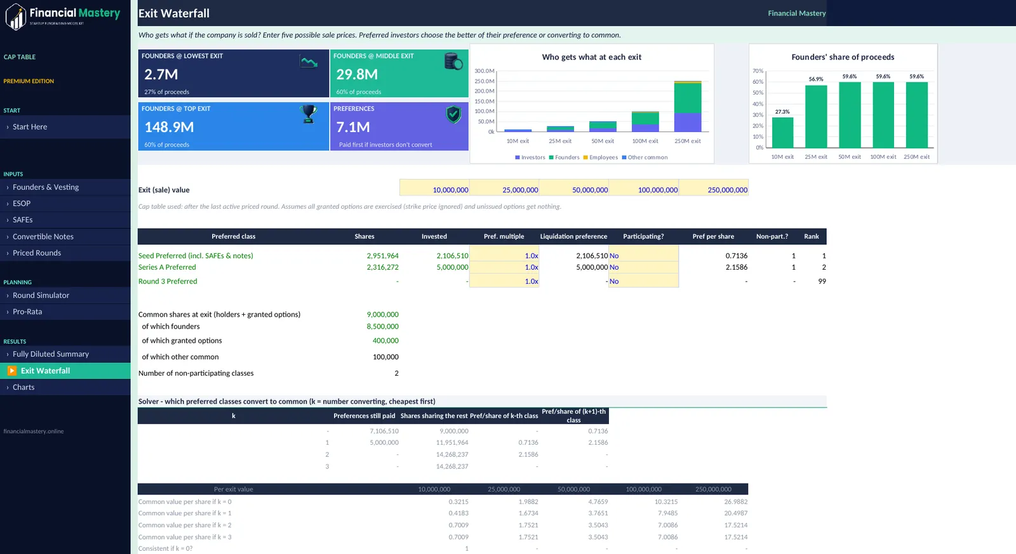The image size is (1016, 554).
Task: Click the coin stack icon on middle exit card
Action: (453, 62)
